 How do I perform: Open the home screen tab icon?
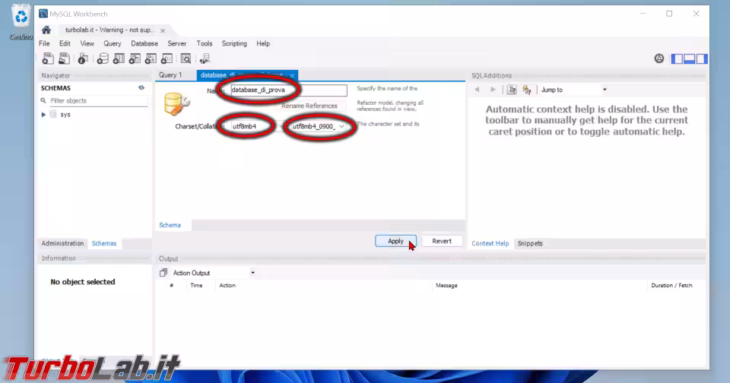coord(46,30)
